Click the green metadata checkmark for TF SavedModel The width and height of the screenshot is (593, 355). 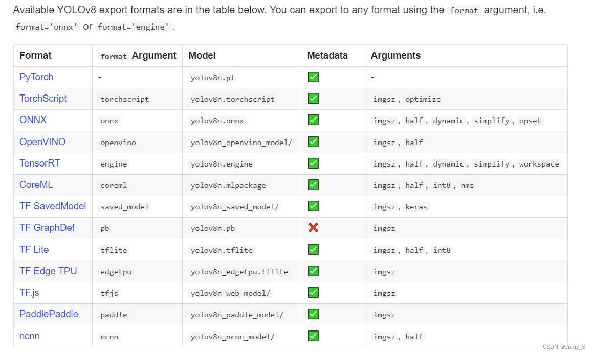tap(313, 206)
